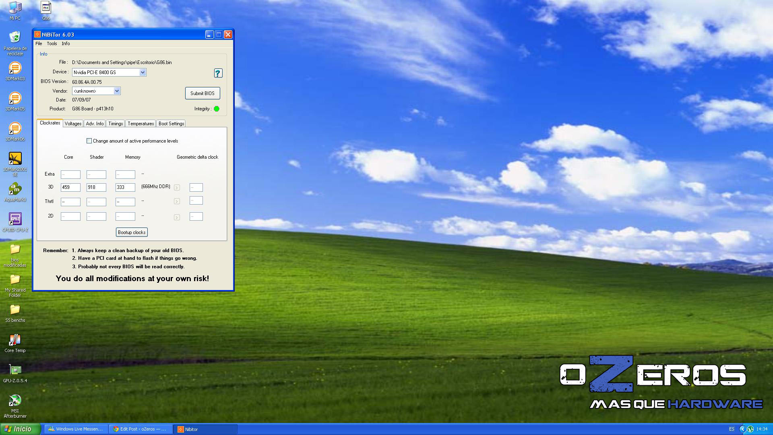
Task: Click the arrow button in Thrtl row
Action: [x=177, y=201]
